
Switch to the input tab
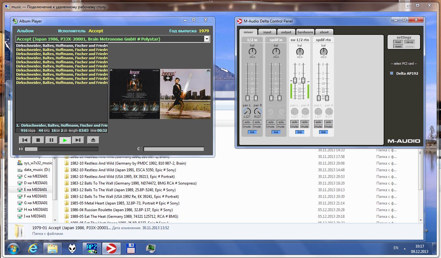[x=267, y=32]
